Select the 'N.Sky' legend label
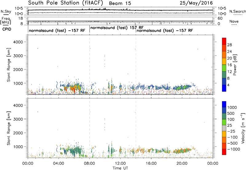Image resolution: width=246 pixels, height=170 pixels. (x=6, y=11)
